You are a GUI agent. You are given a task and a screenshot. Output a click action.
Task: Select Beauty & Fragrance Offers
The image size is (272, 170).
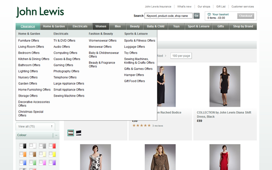click(102, 64)
